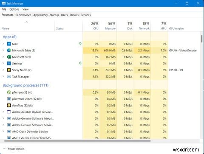Click the Adobe Genuine Software Integrity icon
Screen dimensions: 204x154
9,118
